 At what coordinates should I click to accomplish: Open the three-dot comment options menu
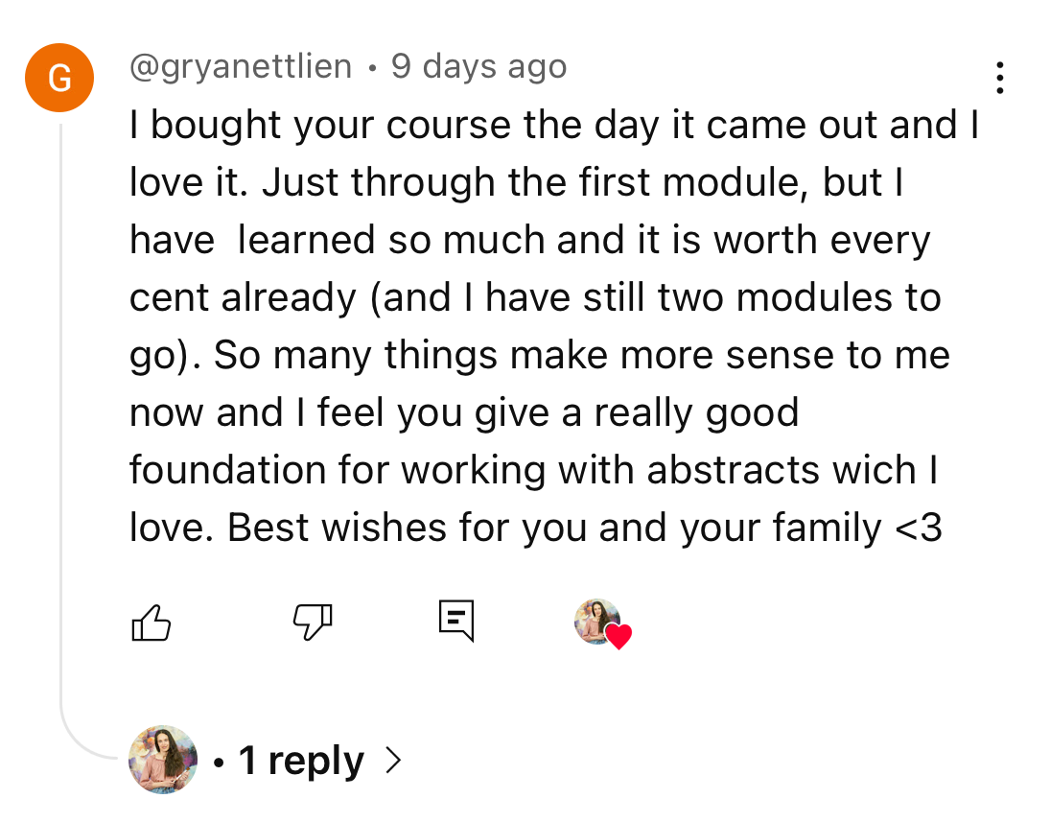999,78
